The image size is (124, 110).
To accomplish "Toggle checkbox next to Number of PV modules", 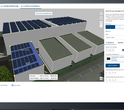I will coord(123,50).
